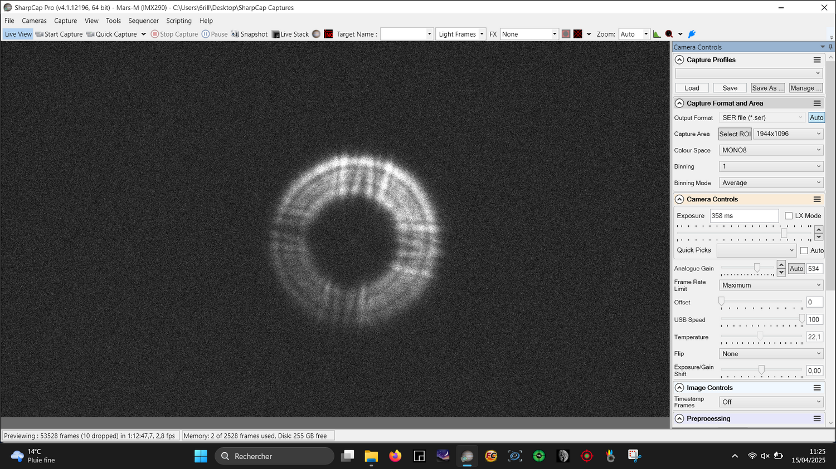Open the Live Stack tool
836x469 pixels.
click(x=290, y=34)
